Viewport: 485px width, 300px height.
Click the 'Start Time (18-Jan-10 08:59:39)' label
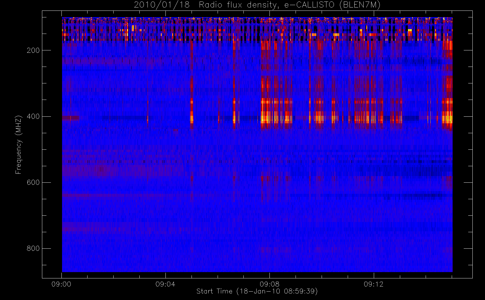point(257,291)
